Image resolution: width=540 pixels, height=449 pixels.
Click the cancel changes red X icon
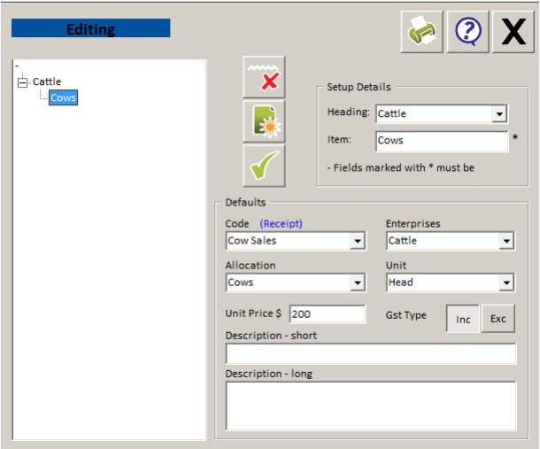tap(264, 77)
